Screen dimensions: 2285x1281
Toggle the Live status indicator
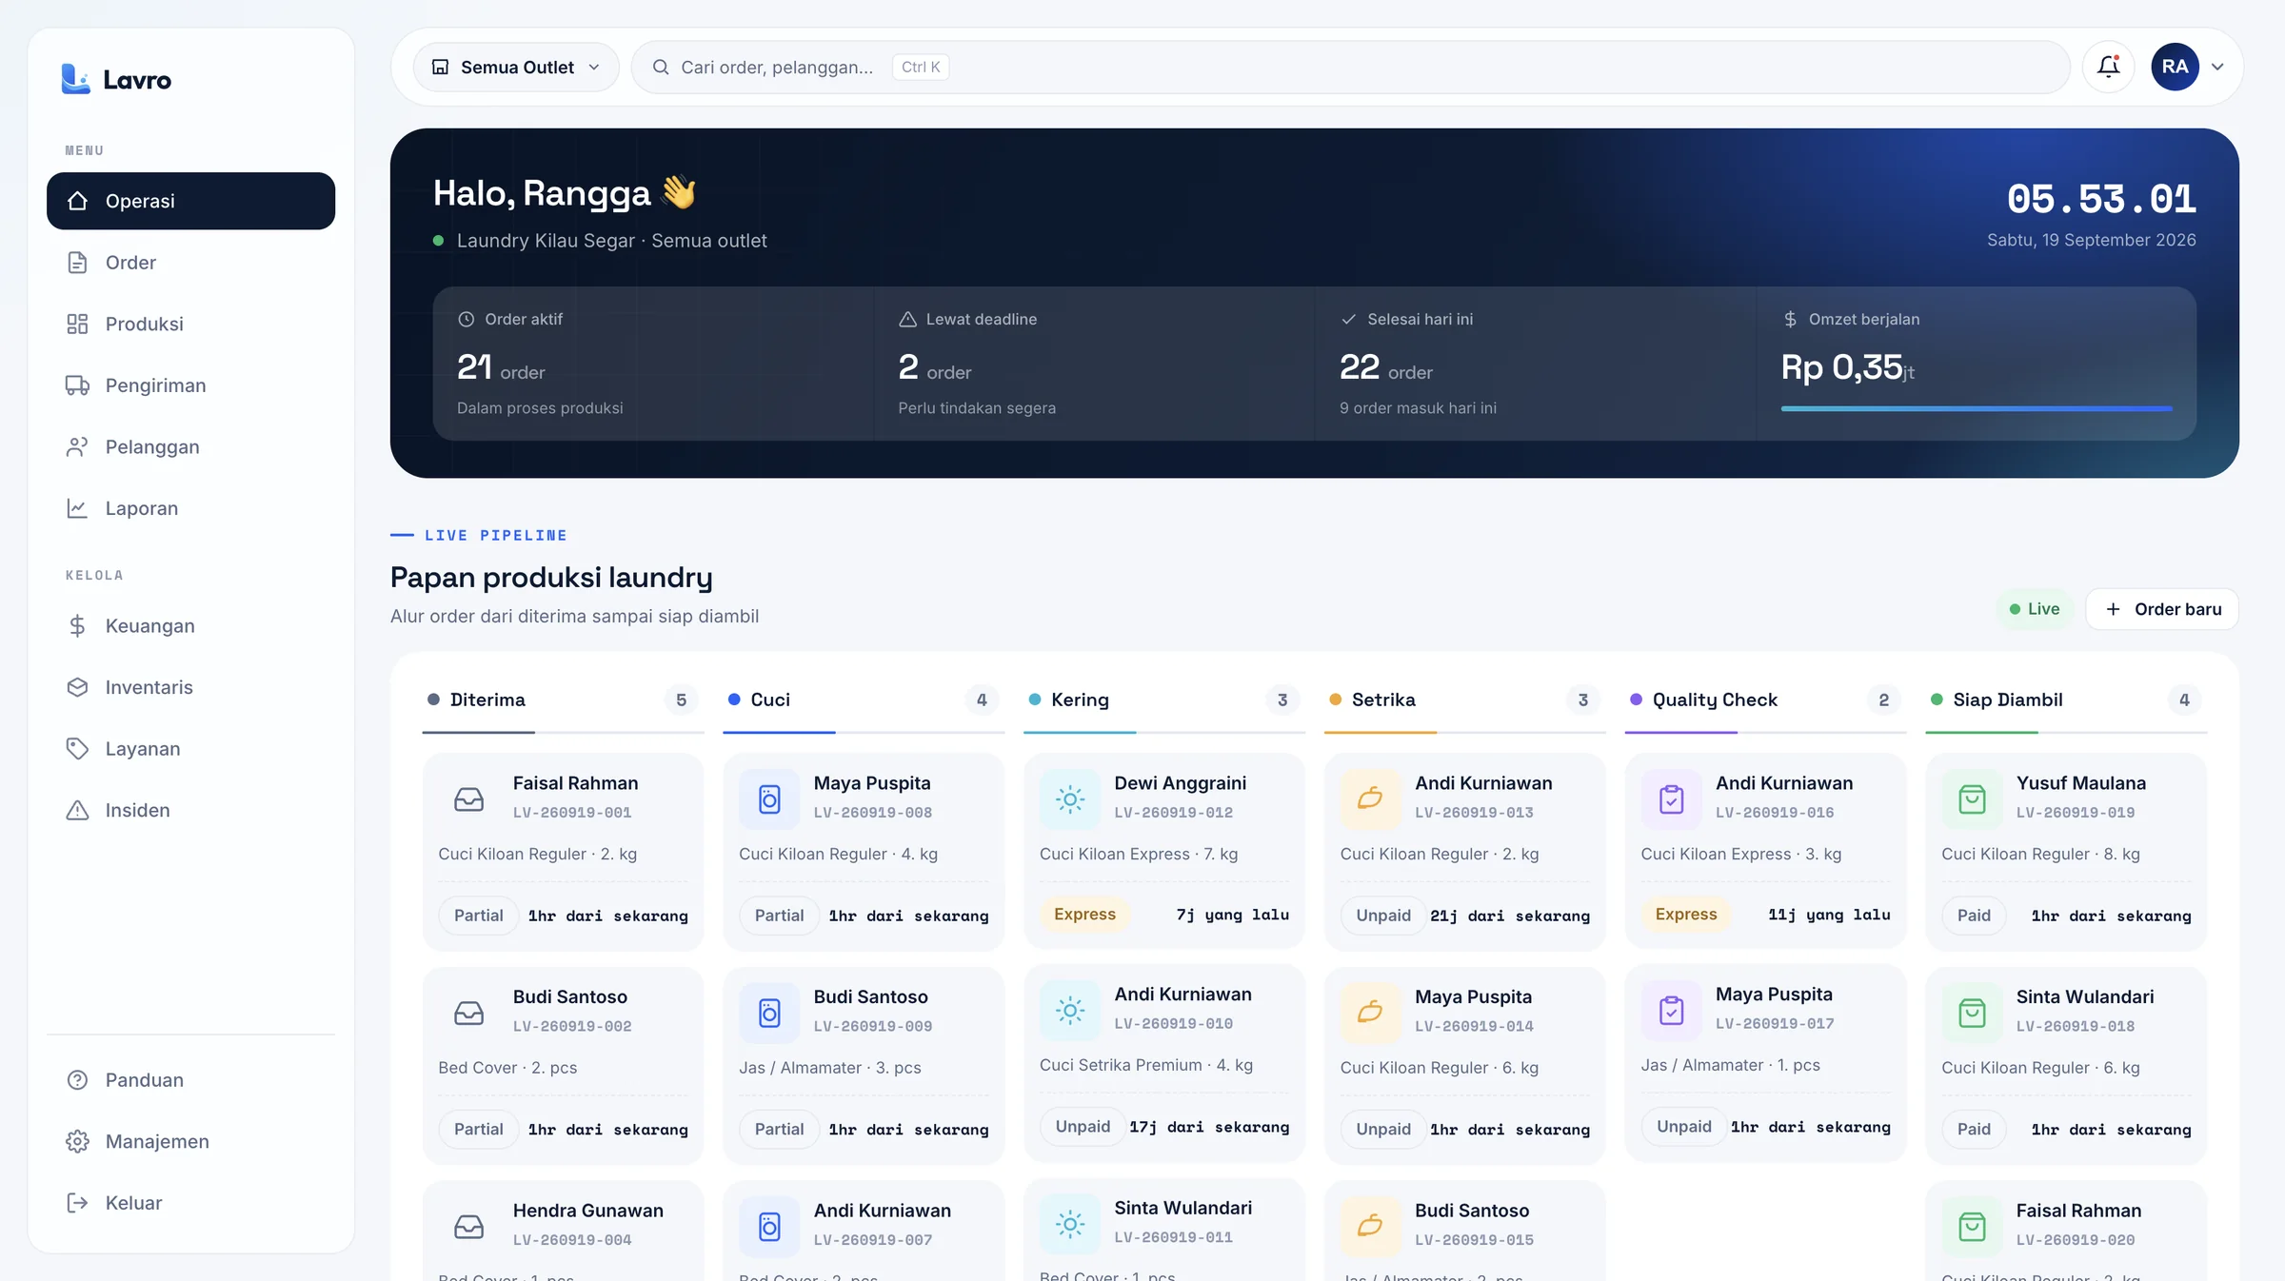[x=2035, y=609]
